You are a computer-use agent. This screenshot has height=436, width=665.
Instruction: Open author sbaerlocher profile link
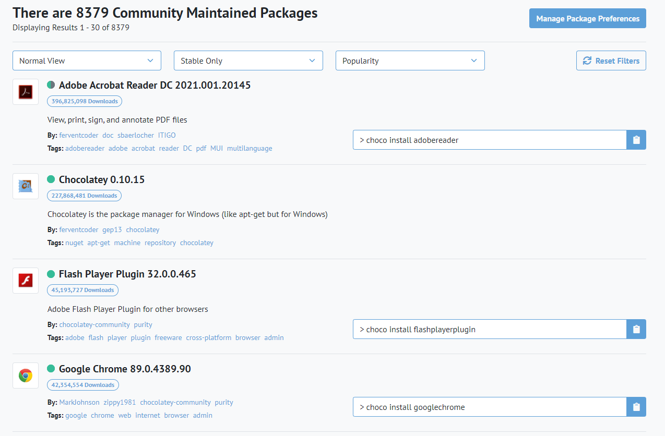pos(136,135)
